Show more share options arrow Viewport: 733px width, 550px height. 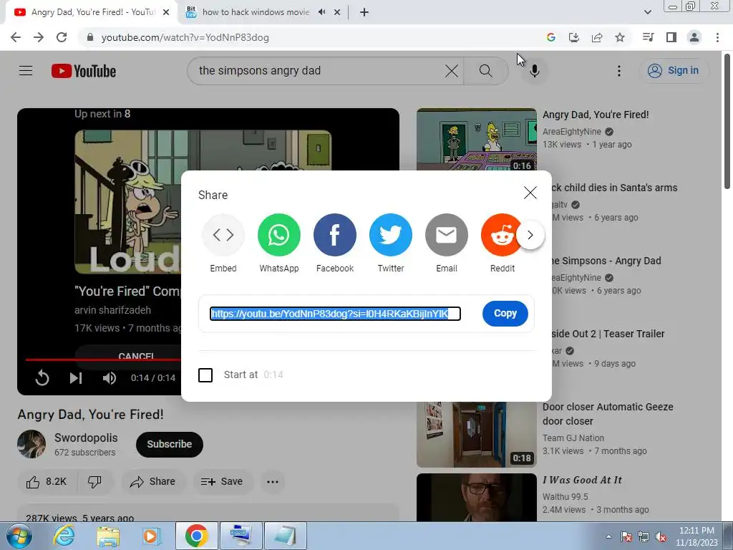530,235
